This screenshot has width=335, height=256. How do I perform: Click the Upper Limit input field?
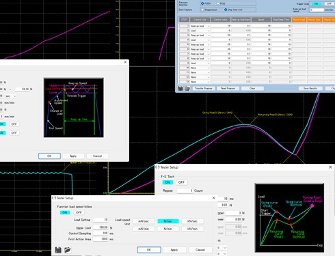100,227
